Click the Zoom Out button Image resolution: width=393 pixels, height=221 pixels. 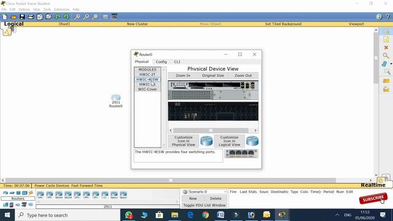(x=243, y=76)
